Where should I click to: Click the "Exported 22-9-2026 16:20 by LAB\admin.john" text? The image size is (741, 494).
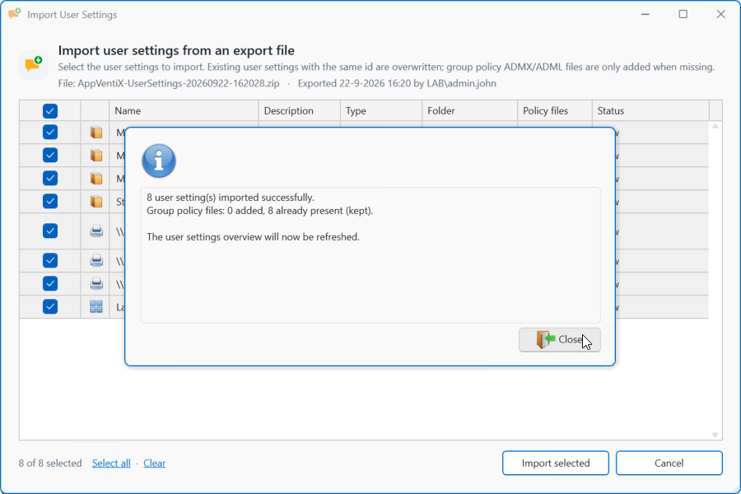pos(397,84)
